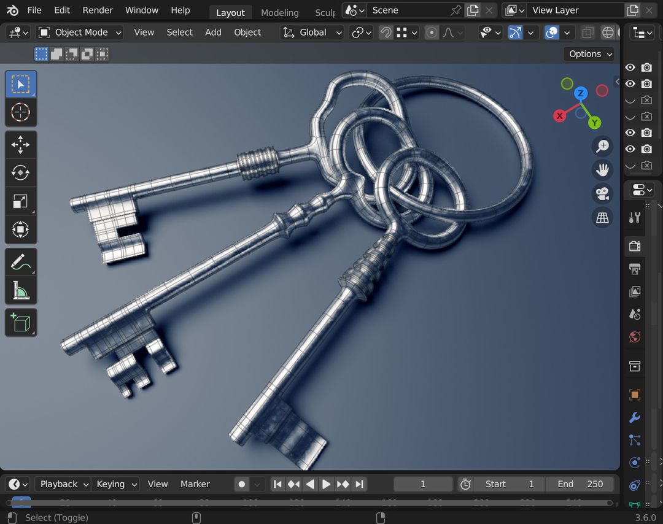Switch to the Modeling workspace tab
Image resolution: width=663 pixels, height=524 pixels.
tap(279, 12)
